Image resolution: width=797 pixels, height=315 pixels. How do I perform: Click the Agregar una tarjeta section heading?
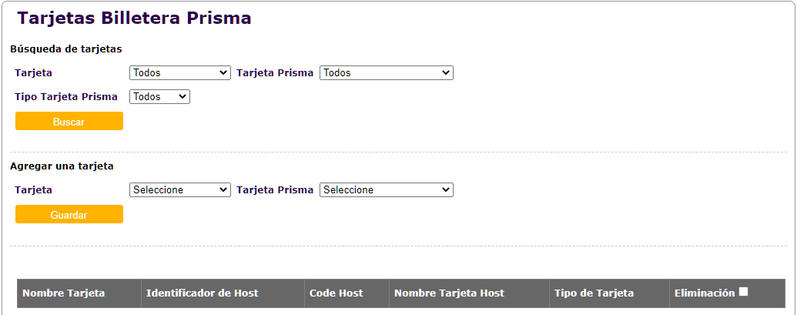(x=62, y=166)
